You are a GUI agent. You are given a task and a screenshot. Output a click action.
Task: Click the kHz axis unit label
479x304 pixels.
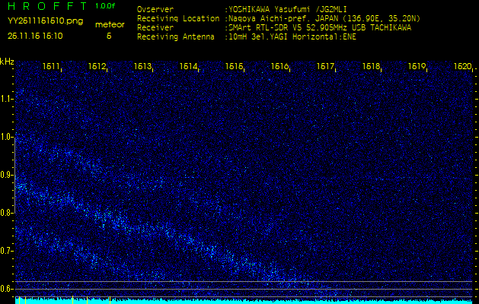point(7,61)
